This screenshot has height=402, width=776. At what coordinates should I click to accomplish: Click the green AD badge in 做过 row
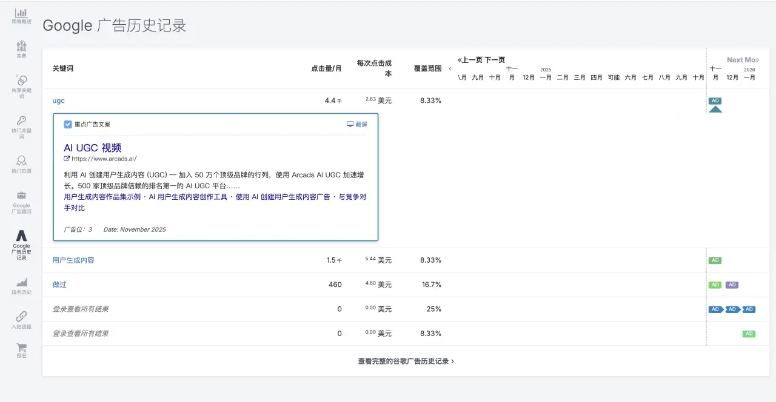(x=715, y=285)
